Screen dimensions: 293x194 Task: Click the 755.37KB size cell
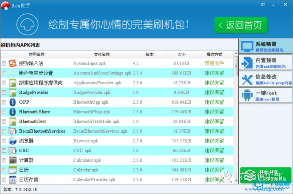(x=181, y=141)
